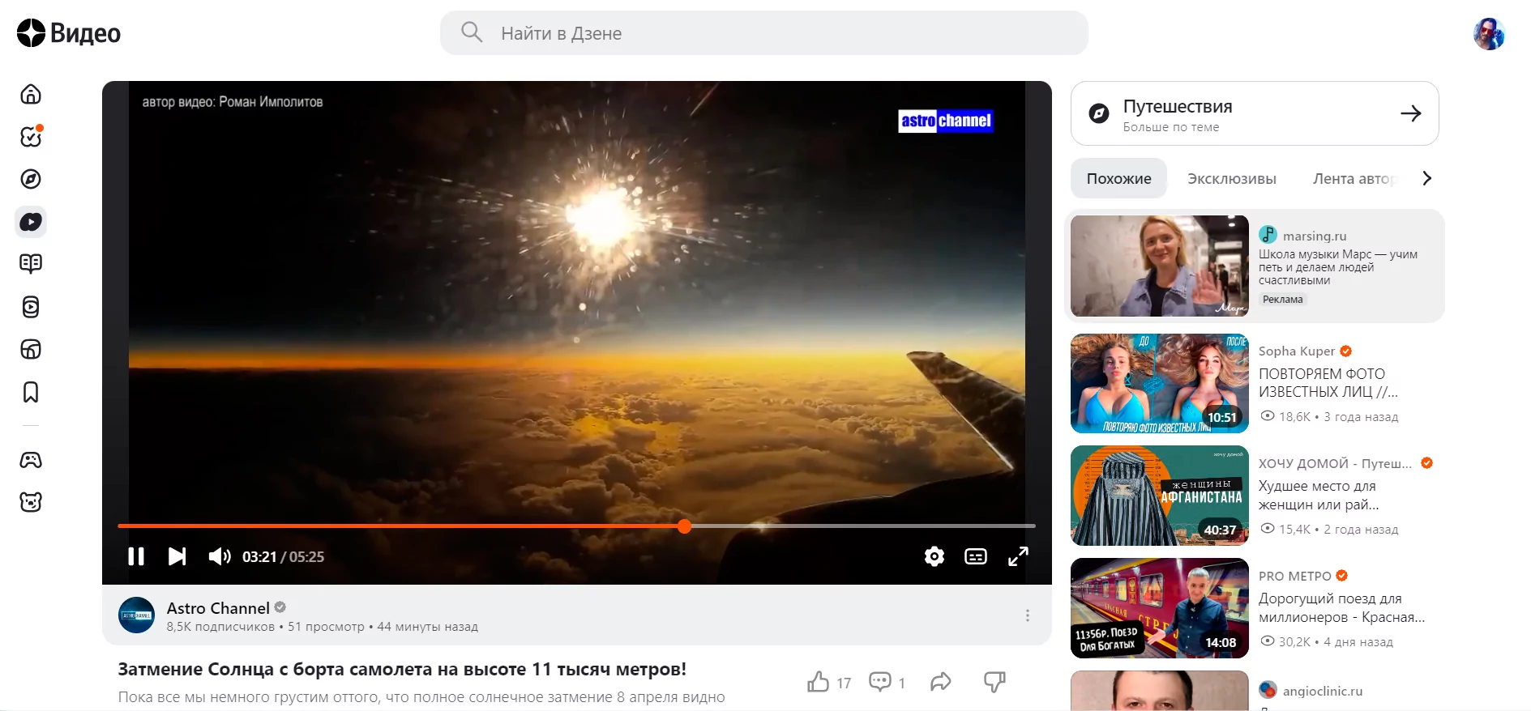Open the angioclinic.ru ad link
1531x711 pixels.
coord(1323,691)
